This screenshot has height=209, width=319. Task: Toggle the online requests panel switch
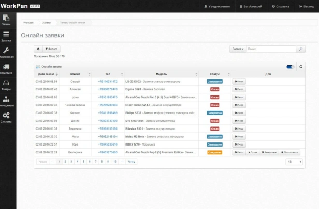(290, 67)
